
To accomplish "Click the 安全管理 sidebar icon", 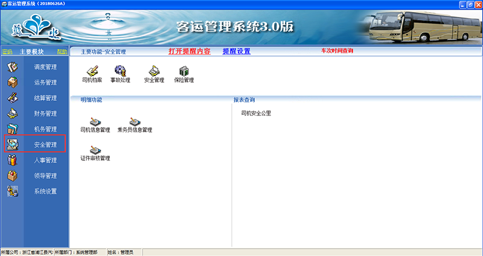I will pos(12,144).
